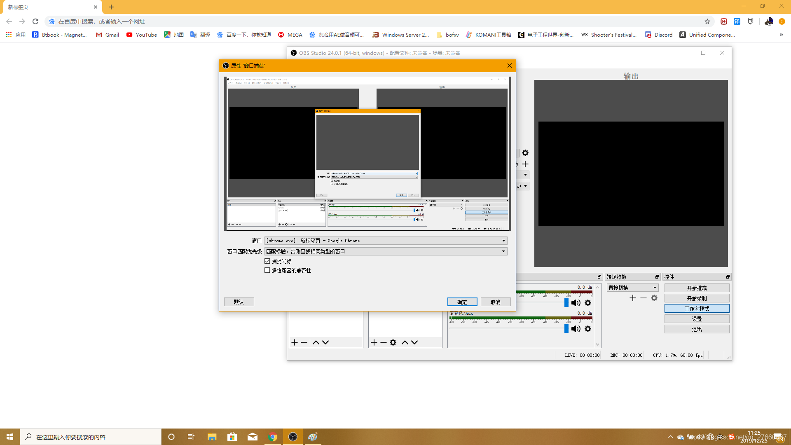The width and height of the screenshot is (791, 445).
Task: Enable 多适配器的兼容性 checkbox
Action: (267, 270)
